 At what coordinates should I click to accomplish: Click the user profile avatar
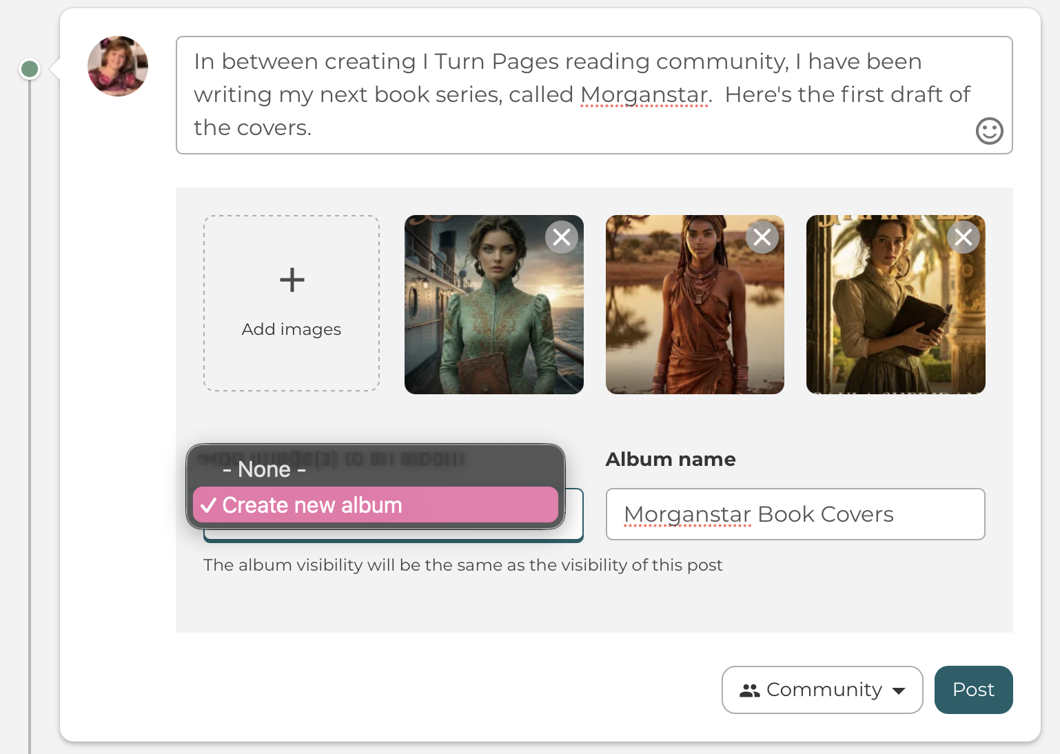(x=118, y=66)
